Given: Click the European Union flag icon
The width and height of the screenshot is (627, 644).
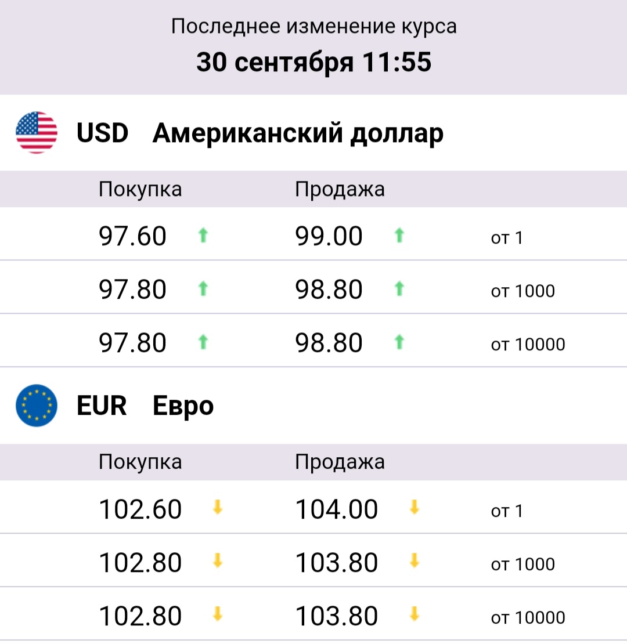Looking at the screenshot, I should click(37, 406).
